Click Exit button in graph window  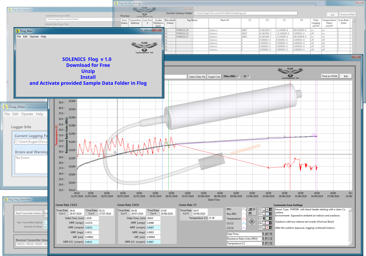coord(346,76)
